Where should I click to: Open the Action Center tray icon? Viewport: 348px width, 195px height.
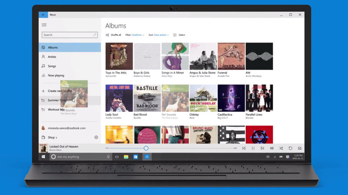click(288, 157)
